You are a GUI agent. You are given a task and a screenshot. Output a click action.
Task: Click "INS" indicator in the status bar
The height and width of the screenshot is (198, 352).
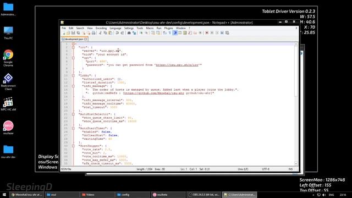pyautogui.click(x=290, y=169)
